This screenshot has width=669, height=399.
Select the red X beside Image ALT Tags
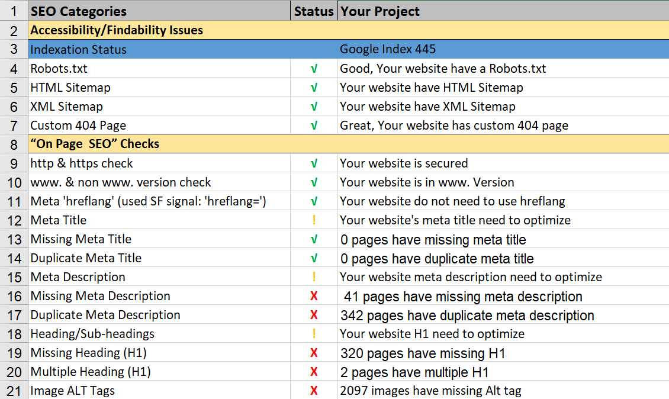[314, 391]
